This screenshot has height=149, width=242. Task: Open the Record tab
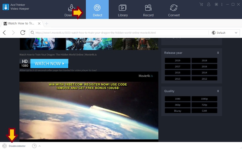click(148, 11)
